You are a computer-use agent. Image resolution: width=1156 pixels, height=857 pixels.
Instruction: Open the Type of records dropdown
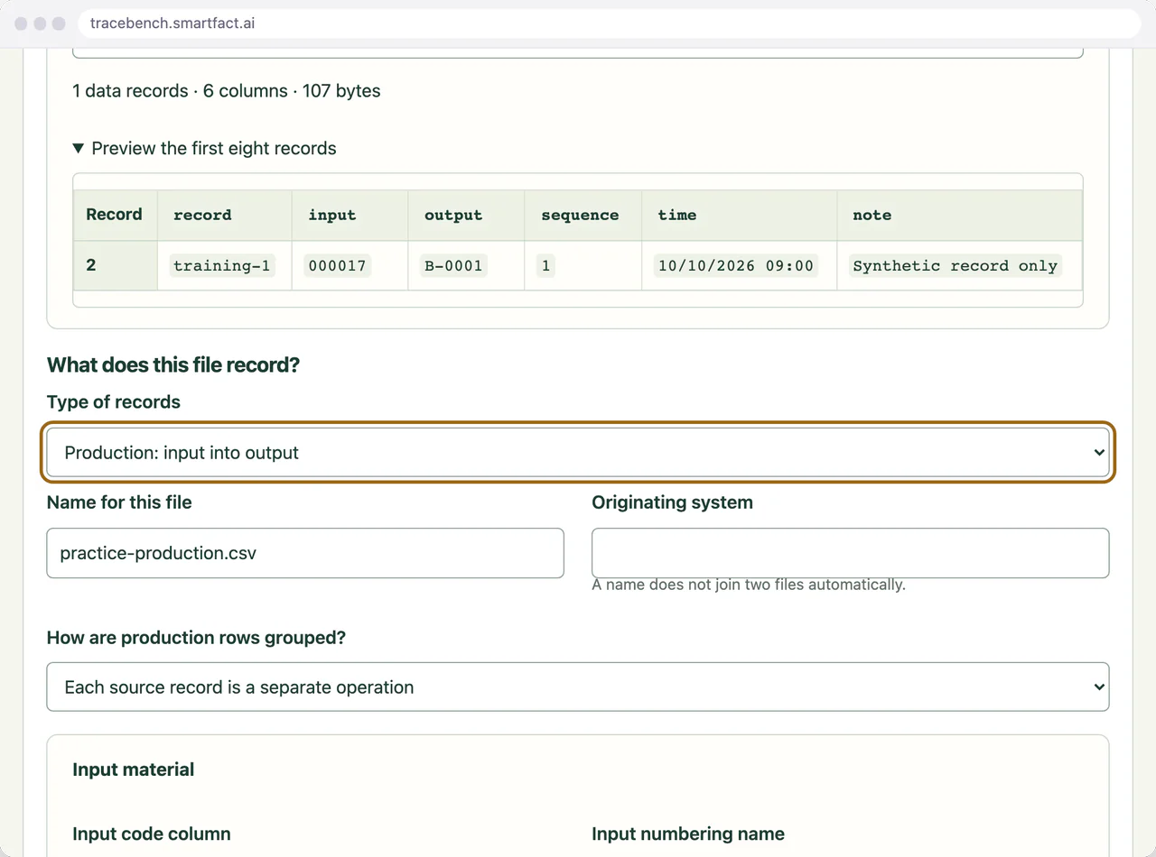coord(578,452)
